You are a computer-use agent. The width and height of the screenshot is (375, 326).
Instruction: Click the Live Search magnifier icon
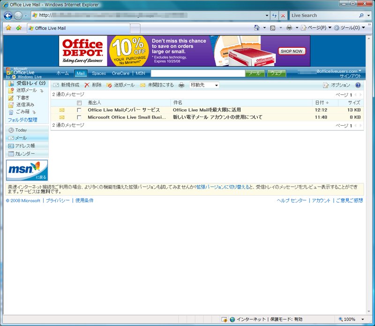click(x=361, y=15)
